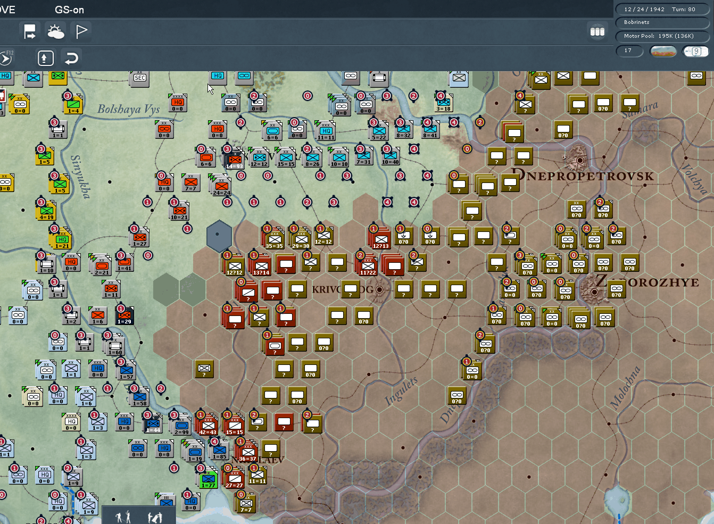Viewport: 714px width, 524px height.
Task: Select the yellow unit labeled 1=4
Action: click(73, 104)
